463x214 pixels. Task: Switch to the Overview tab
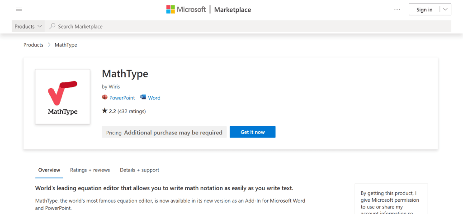(x=49, y=170)
